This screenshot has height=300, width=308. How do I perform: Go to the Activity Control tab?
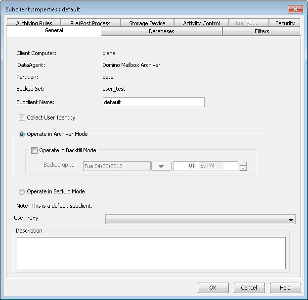point(201,23)
